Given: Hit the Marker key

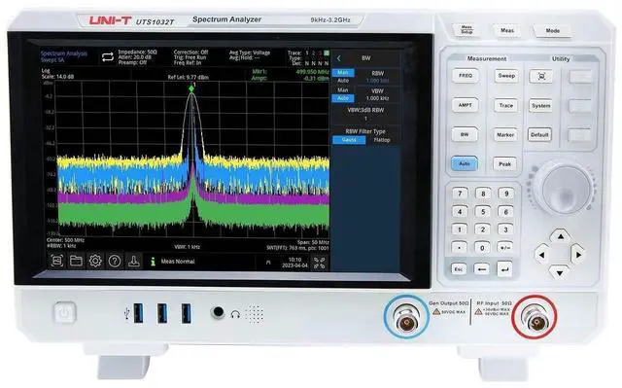Looking at the screenshot, I should pyautogui.click(x=505, y=135).
